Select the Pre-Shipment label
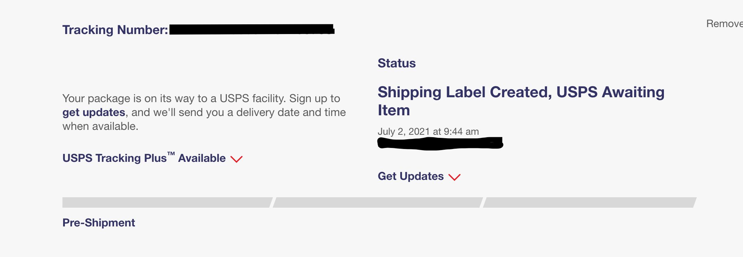 tap(98, 223)
